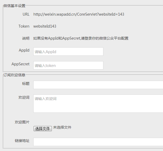Click the 欢迎词 label
The width and height of the screenshot is (163, 151).
point(24,97)
